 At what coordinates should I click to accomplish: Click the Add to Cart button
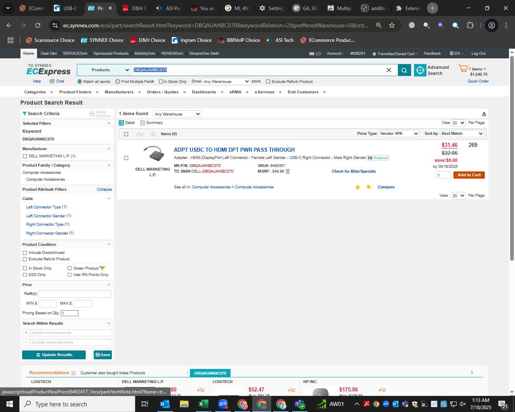point(469,175)
